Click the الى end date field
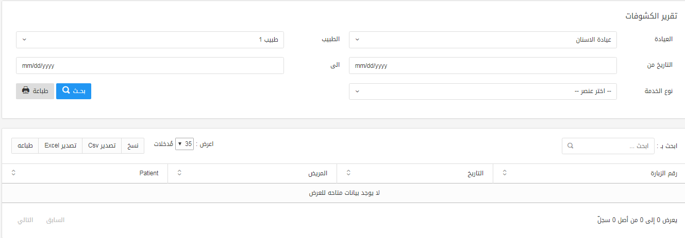This screenshot has width=685, height=238. point(150,66)
